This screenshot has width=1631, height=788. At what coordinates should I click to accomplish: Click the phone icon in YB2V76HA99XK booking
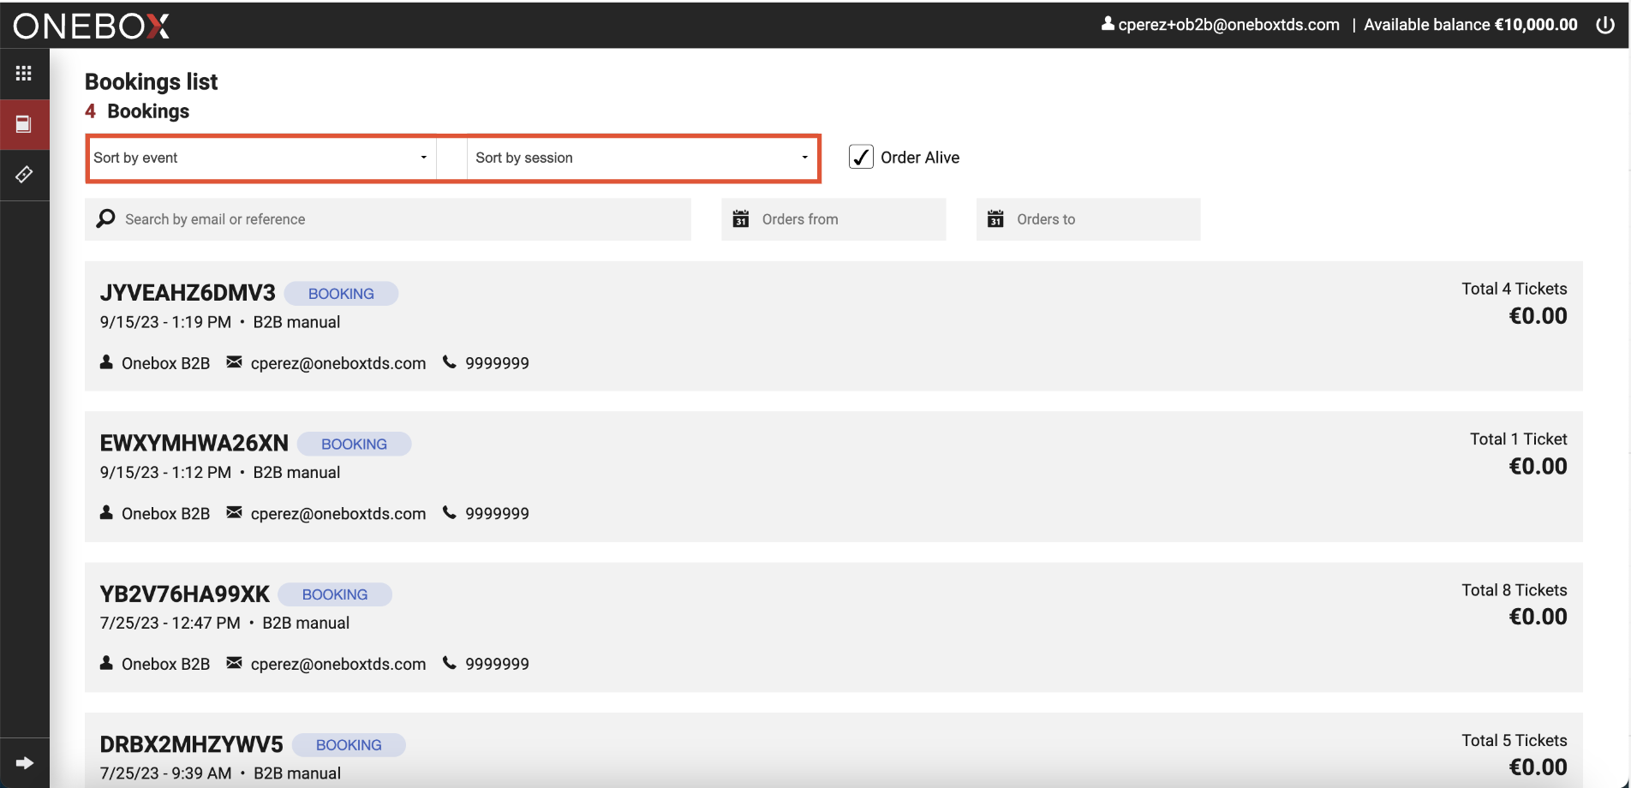point(449,663)
